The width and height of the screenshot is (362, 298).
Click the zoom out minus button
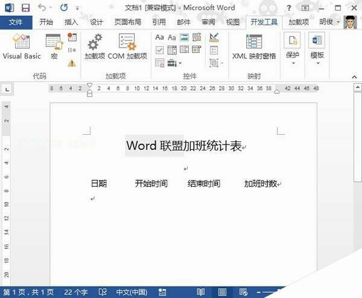(x=258, y=293)
